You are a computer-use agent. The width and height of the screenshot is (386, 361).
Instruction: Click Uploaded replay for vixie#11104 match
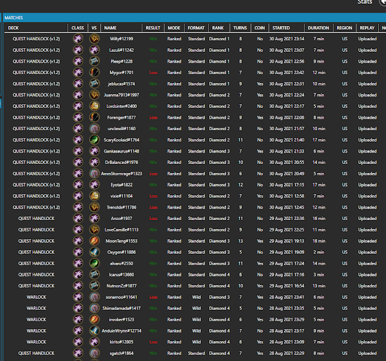tap(367, 196)
